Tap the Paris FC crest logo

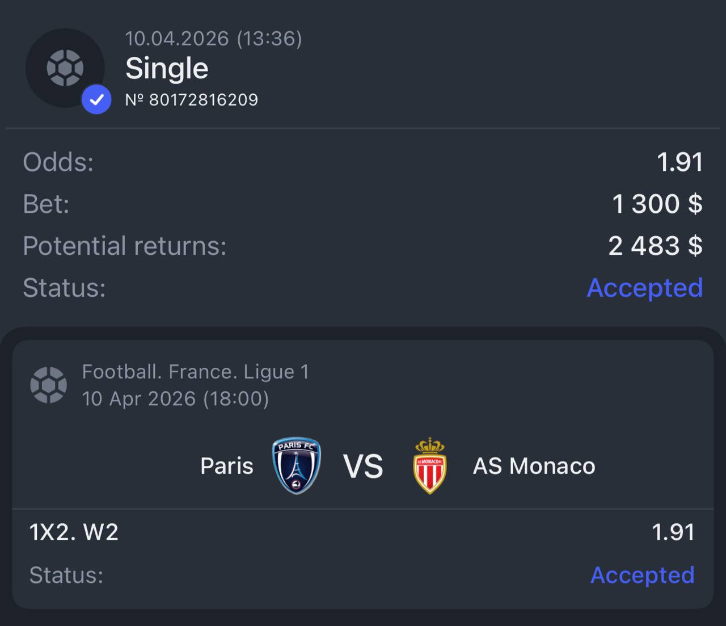(x=297, y=465)
